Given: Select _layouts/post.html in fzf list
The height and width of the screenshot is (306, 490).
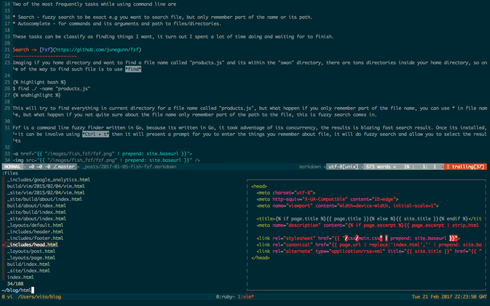Looking at the screenshot, I should tap(31, 251).
